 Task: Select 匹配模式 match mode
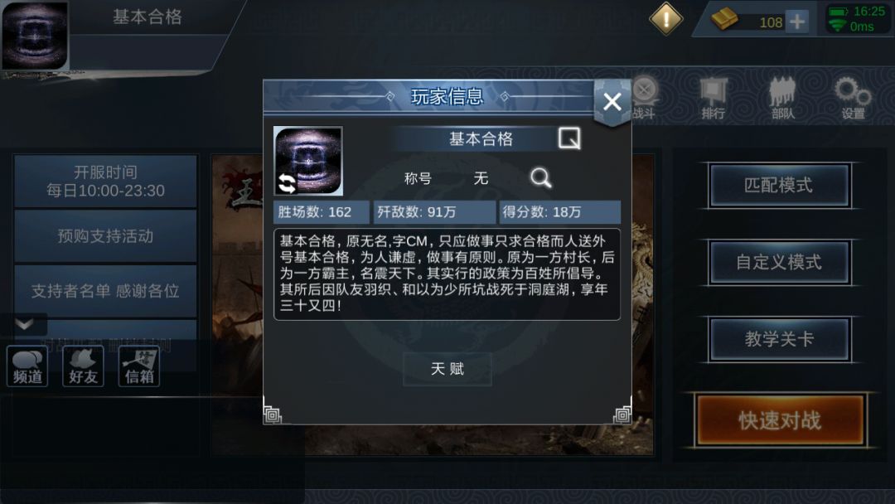779,185
